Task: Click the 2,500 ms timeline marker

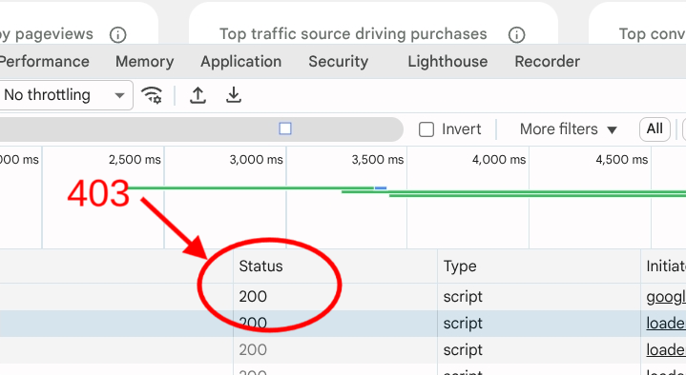Action: pos(135,160)
